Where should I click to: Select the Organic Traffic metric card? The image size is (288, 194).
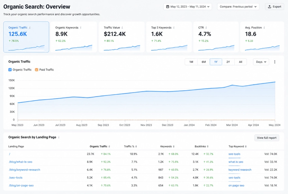tap(26, 37)
